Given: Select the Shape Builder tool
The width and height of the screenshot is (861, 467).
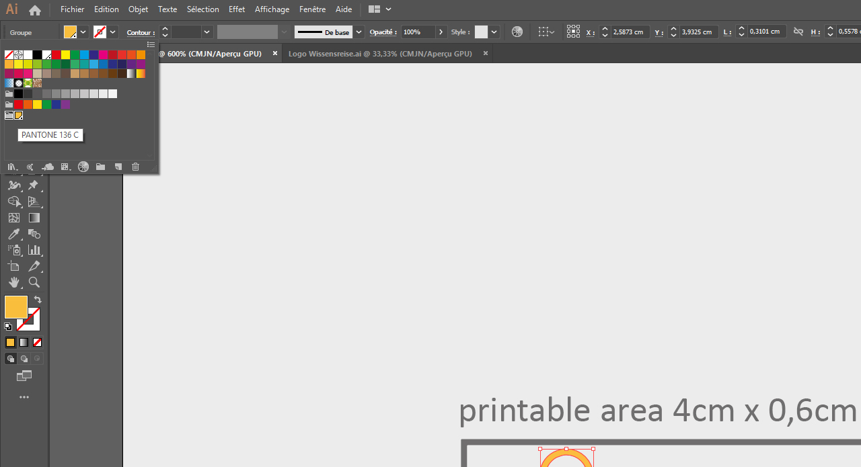Looking at the screenshot, I should [x=14, y=202].
